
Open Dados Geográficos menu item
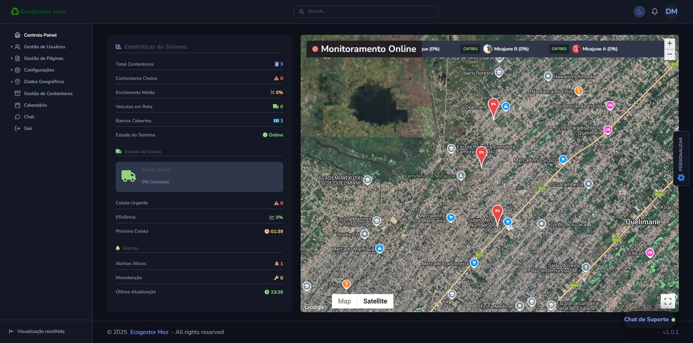(x=44, y=82)
